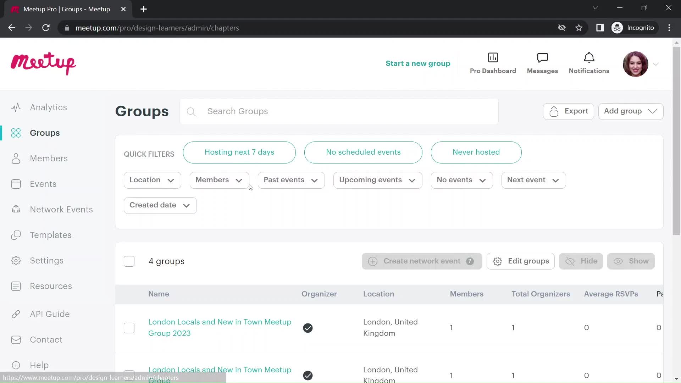Expand the No events filter dropdown

pos(461,180)
